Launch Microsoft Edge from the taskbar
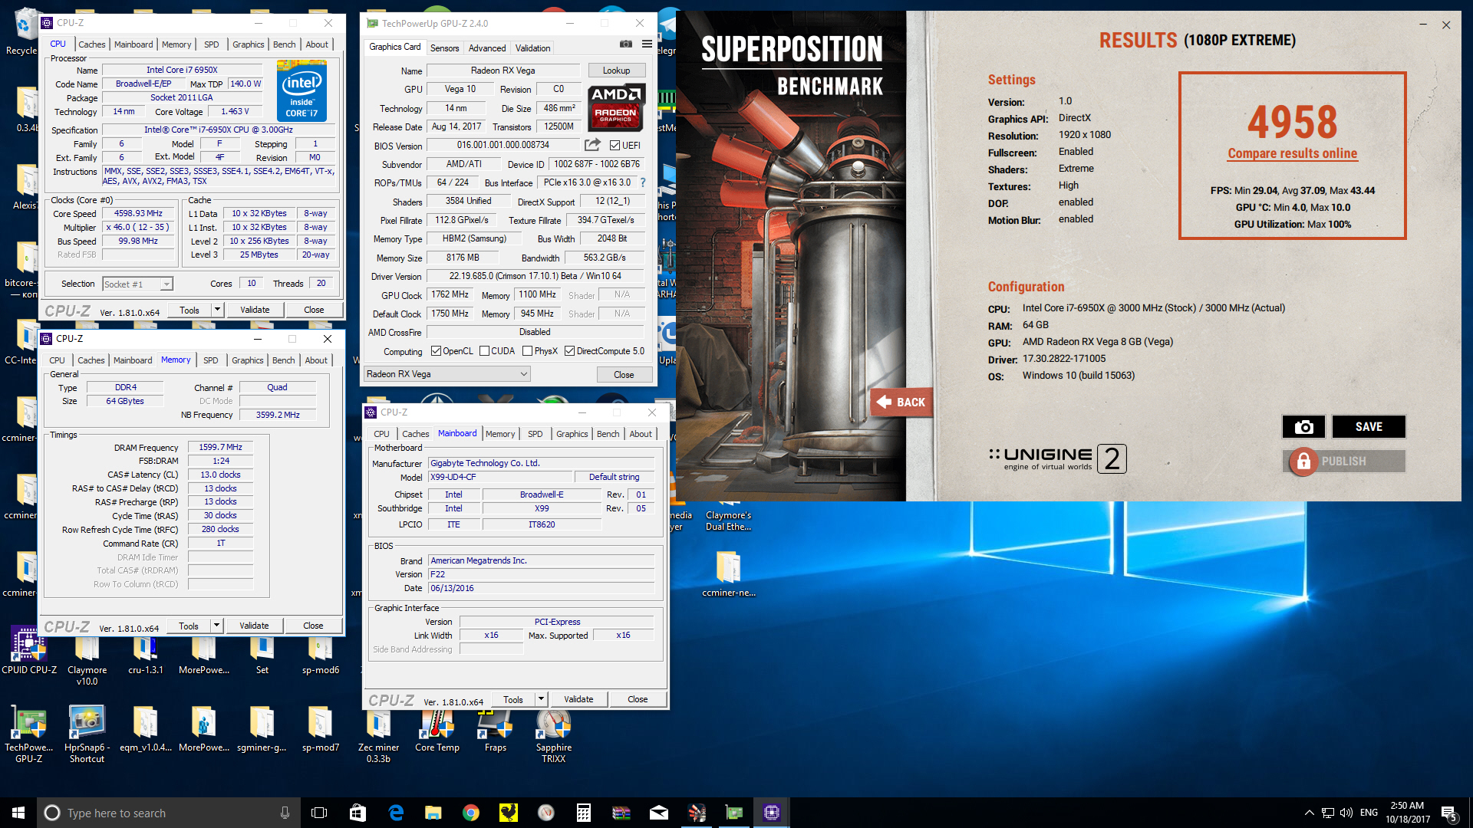 (396, 813)
